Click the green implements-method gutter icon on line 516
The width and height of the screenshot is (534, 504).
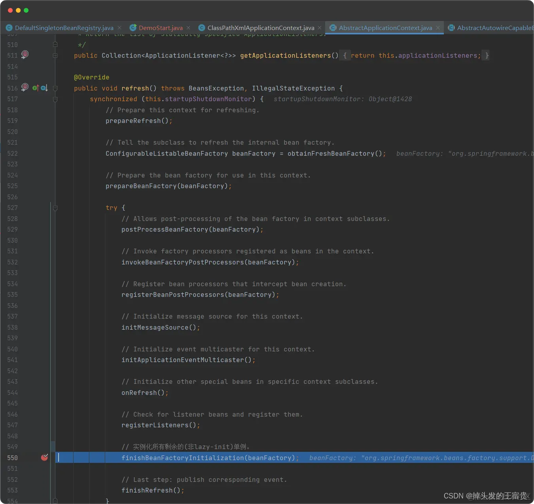click(36, 88)
